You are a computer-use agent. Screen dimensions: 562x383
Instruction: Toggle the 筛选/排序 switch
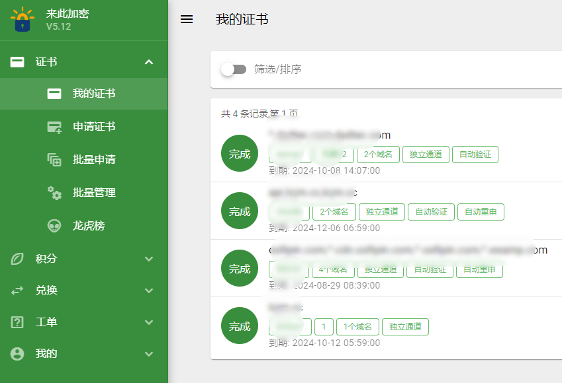point(234,69)
